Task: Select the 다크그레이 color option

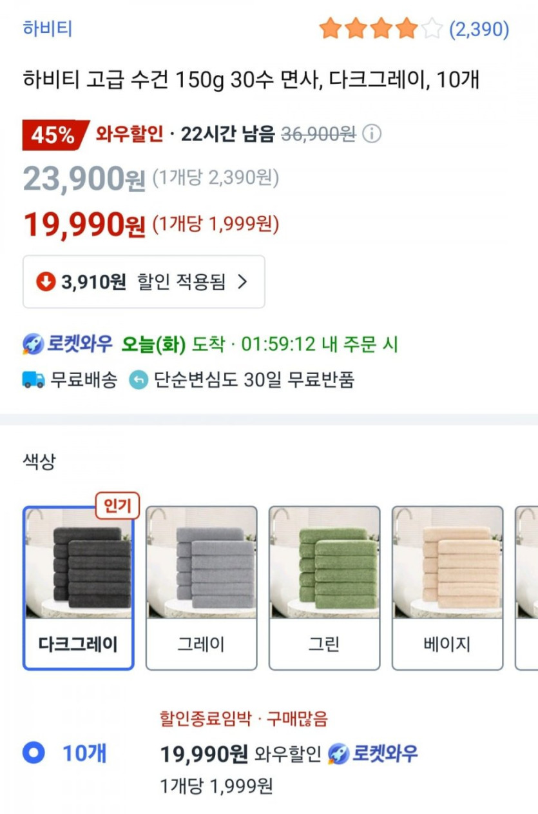Action: point(78,588)
